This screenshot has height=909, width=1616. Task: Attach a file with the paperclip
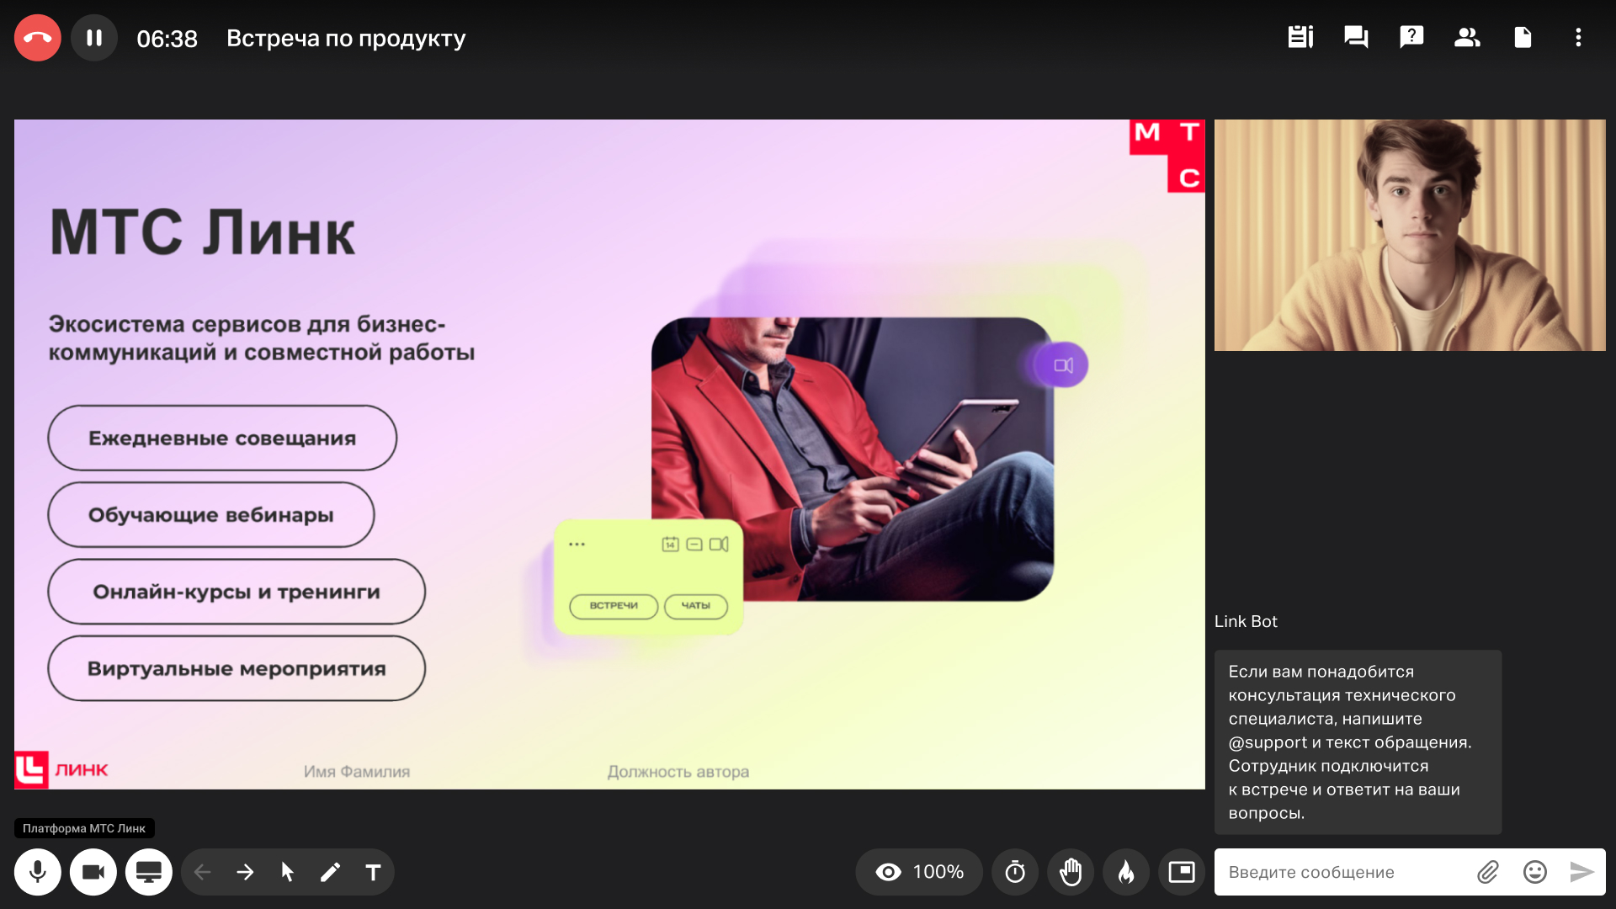(x=1488, y=872)
